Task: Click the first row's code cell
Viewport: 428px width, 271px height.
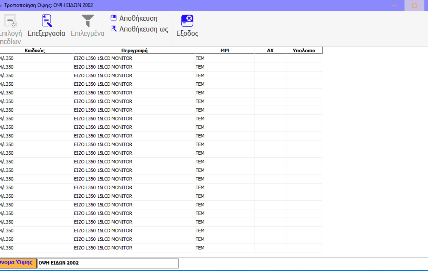Action: [35, 59]
